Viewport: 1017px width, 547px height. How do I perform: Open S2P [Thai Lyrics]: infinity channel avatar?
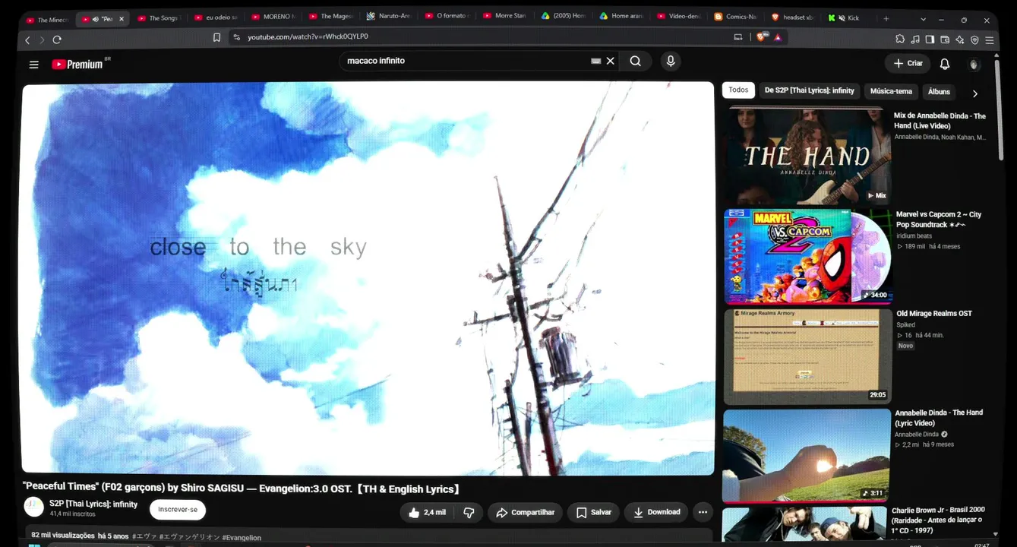coord(34,507)
